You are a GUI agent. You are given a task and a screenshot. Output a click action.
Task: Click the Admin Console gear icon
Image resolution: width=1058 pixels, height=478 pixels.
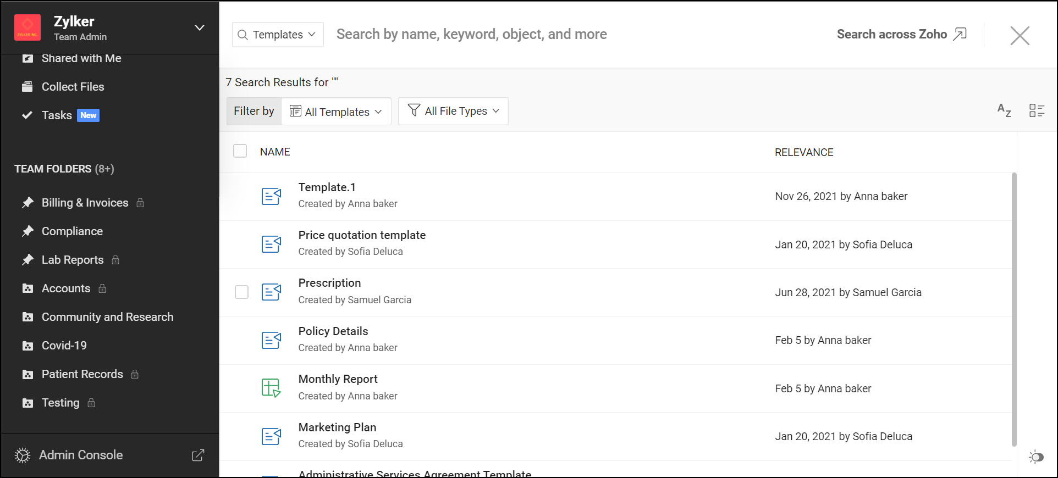[x=23, y=455]
